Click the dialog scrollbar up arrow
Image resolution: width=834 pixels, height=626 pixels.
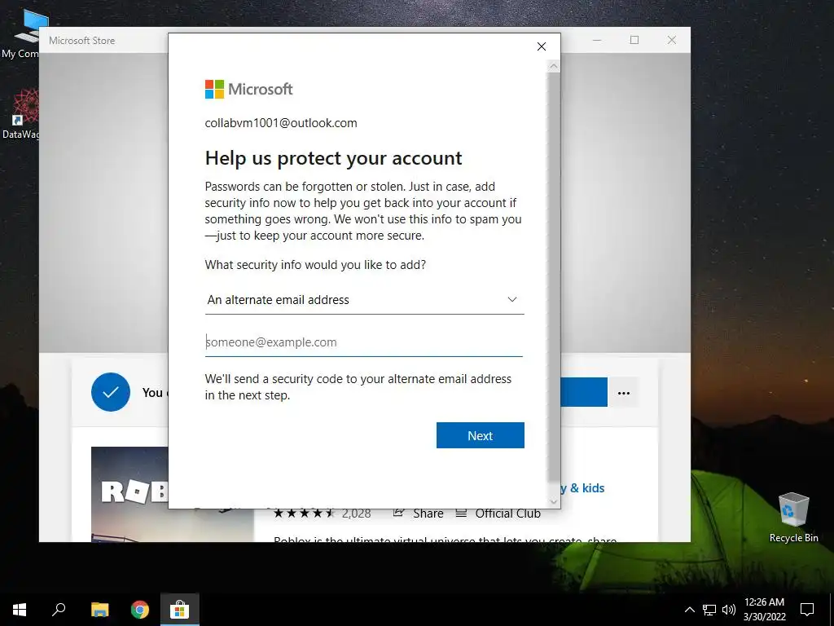554,67
